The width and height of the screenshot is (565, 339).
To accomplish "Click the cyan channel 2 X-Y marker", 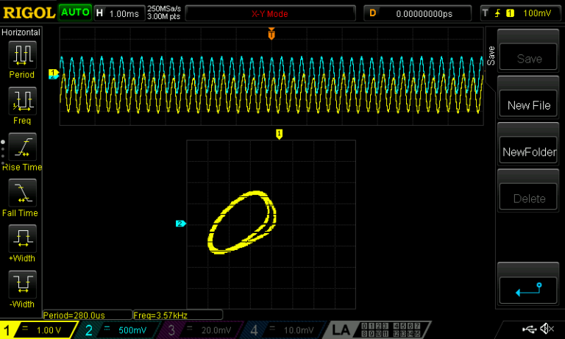I will [x=180, y=224].
